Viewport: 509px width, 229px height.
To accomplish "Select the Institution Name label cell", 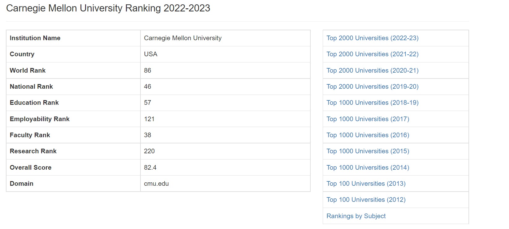I will (x=73, y=38).
